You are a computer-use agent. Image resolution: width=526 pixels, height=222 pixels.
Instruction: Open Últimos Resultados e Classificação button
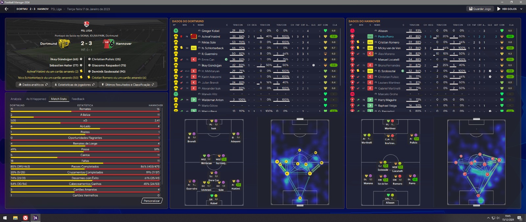(x=128, y=85)
